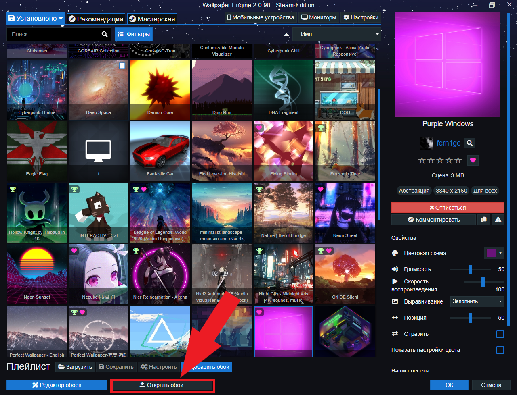Select the Fantastic Car wallpaper
Screen dimensions: 517x395
pos(160,152)
